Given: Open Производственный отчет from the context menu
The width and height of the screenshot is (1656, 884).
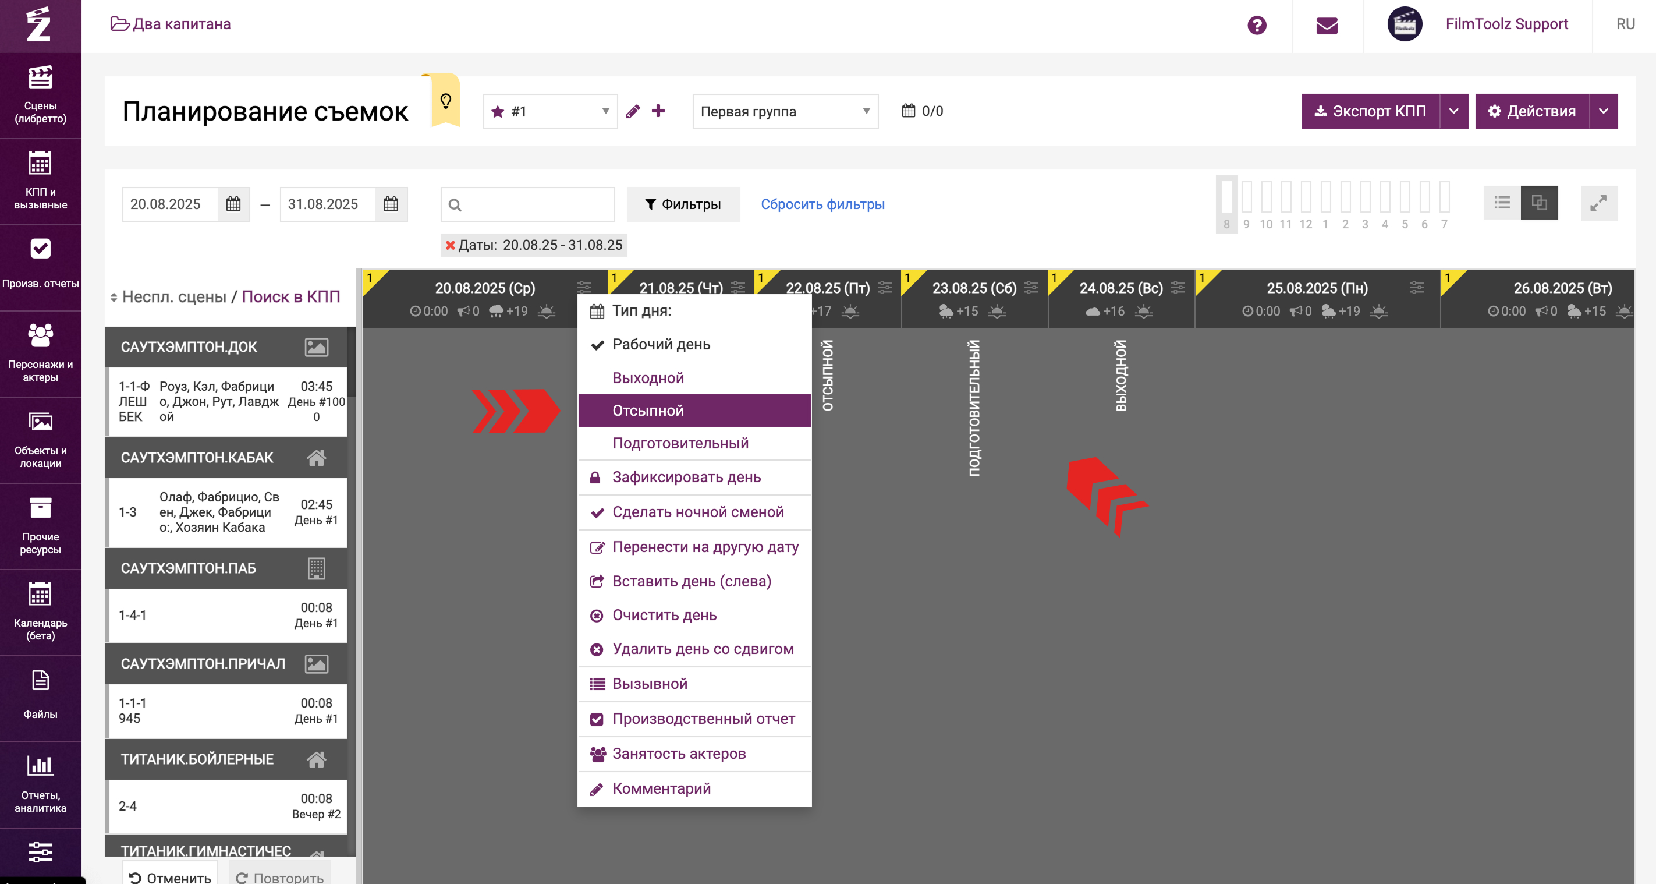Looking at the screenshot, I should pos(694,719).
